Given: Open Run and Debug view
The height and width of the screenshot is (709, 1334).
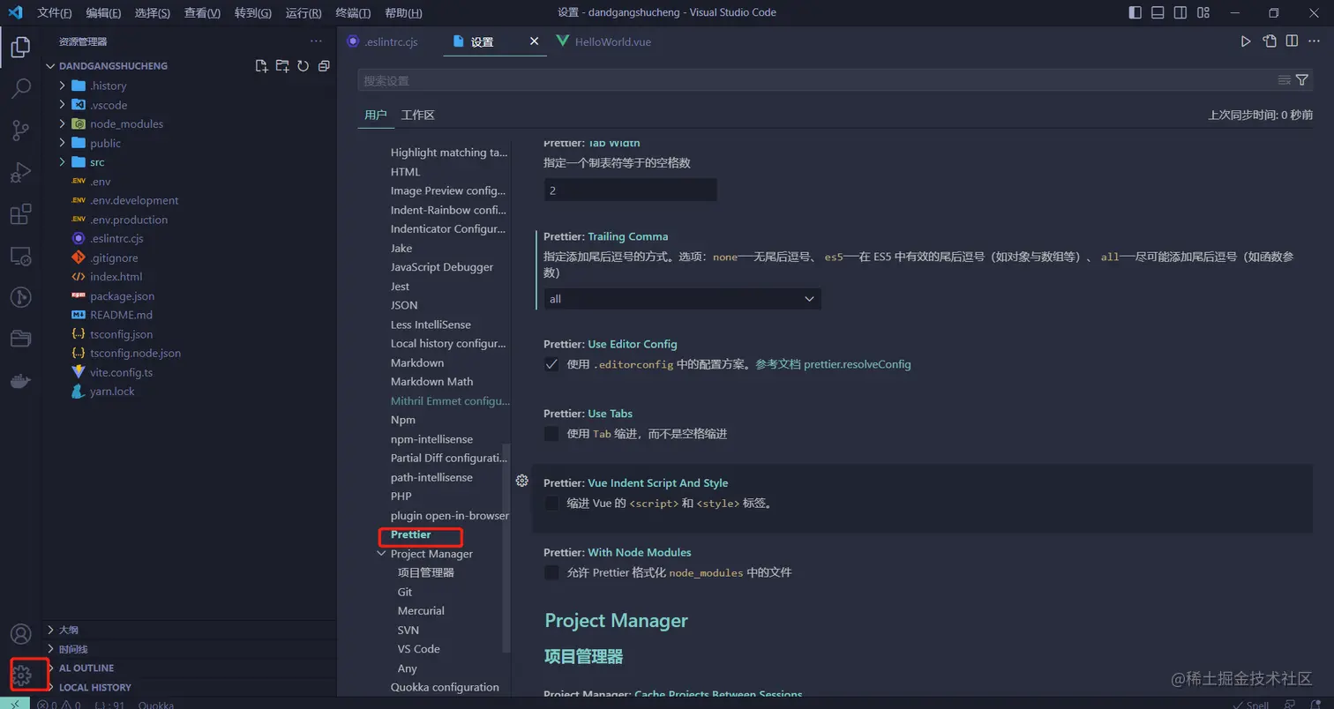Looking at the screenshot, I should point(20,173).
